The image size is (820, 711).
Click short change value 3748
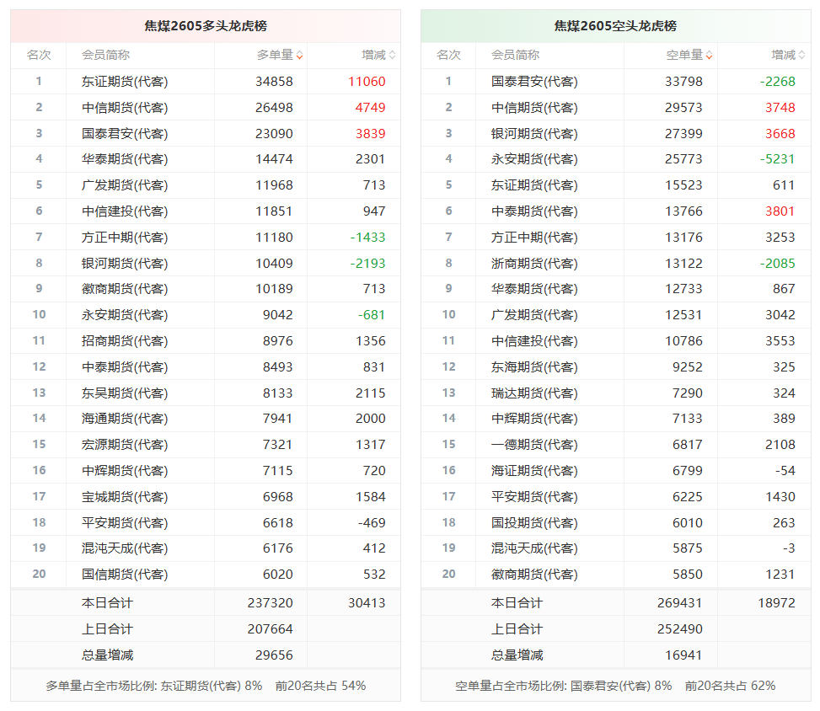(780, 108)
